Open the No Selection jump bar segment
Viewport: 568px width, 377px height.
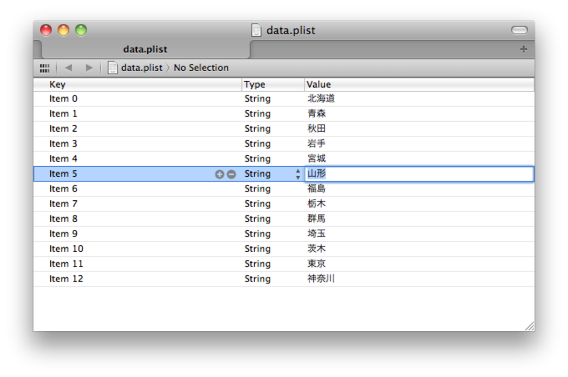pyautogui.click(x=201, y=68)
